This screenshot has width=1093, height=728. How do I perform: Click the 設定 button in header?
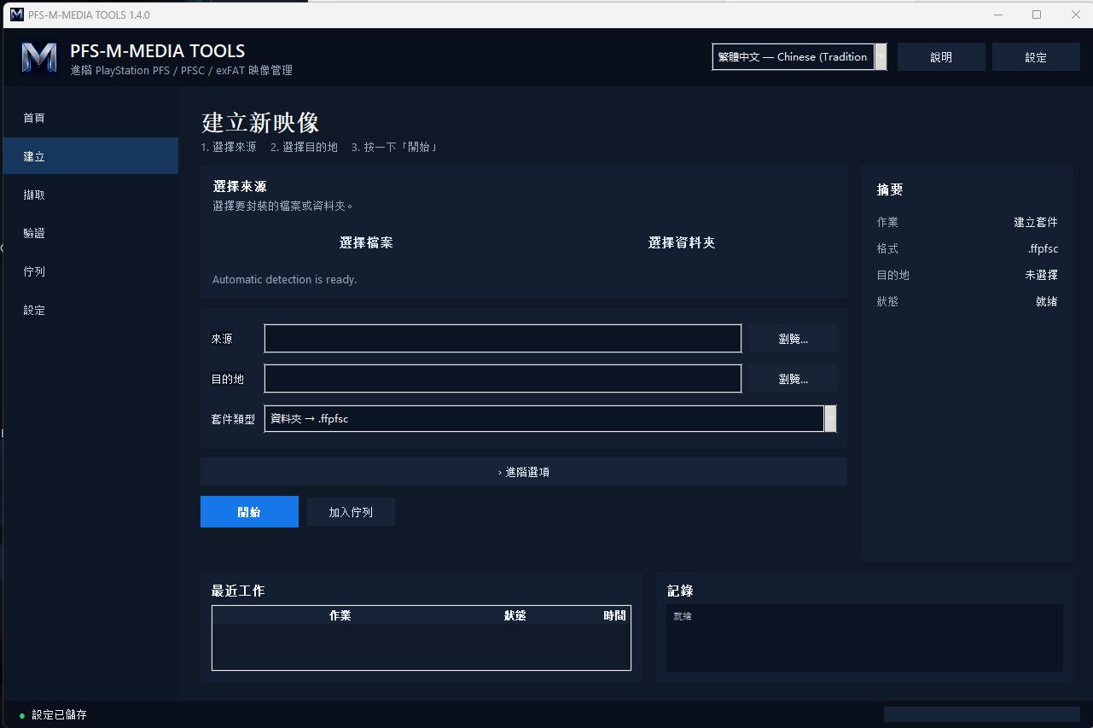pos(1036,57)
